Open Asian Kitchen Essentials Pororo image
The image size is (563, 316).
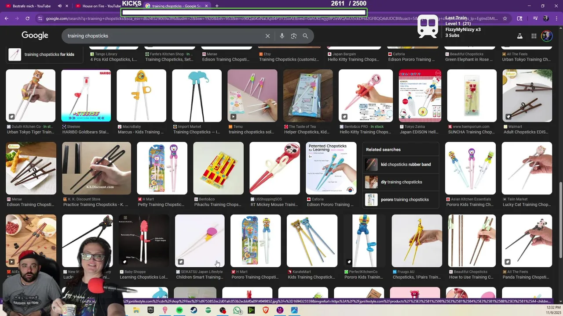[x=471, y=168]
